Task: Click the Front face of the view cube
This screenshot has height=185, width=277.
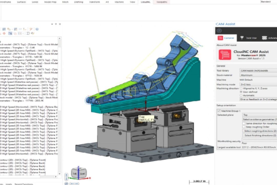Action: (x=83, y=174)
